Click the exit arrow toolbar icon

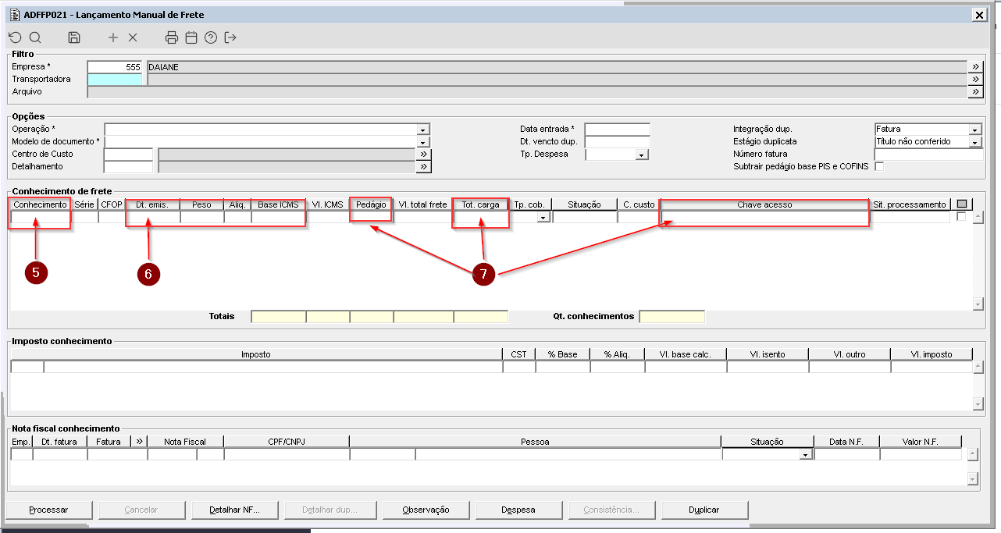tap(230, 37)
